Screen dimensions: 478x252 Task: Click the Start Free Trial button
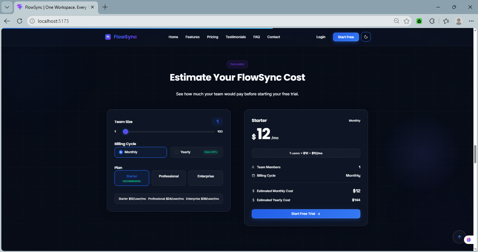pyautogui.click(x=306, y=214)
